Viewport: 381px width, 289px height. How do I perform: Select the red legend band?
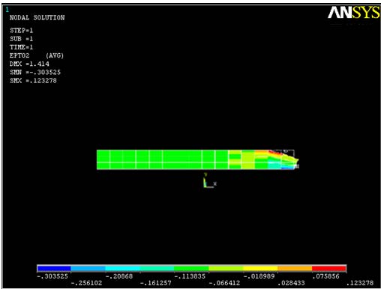tap(329, 268)
